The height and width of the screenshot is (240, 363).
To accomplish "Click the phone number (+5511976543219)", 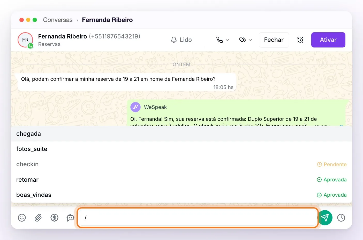I will [x=115, y=36].
